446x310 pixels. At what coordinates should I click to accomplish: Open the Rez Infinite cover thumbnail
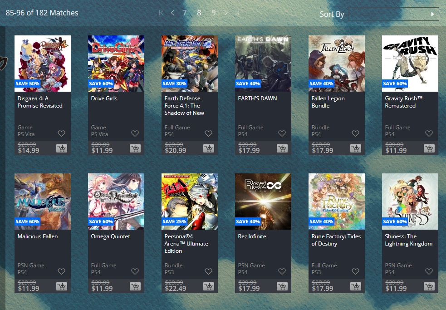click(263, 202)
